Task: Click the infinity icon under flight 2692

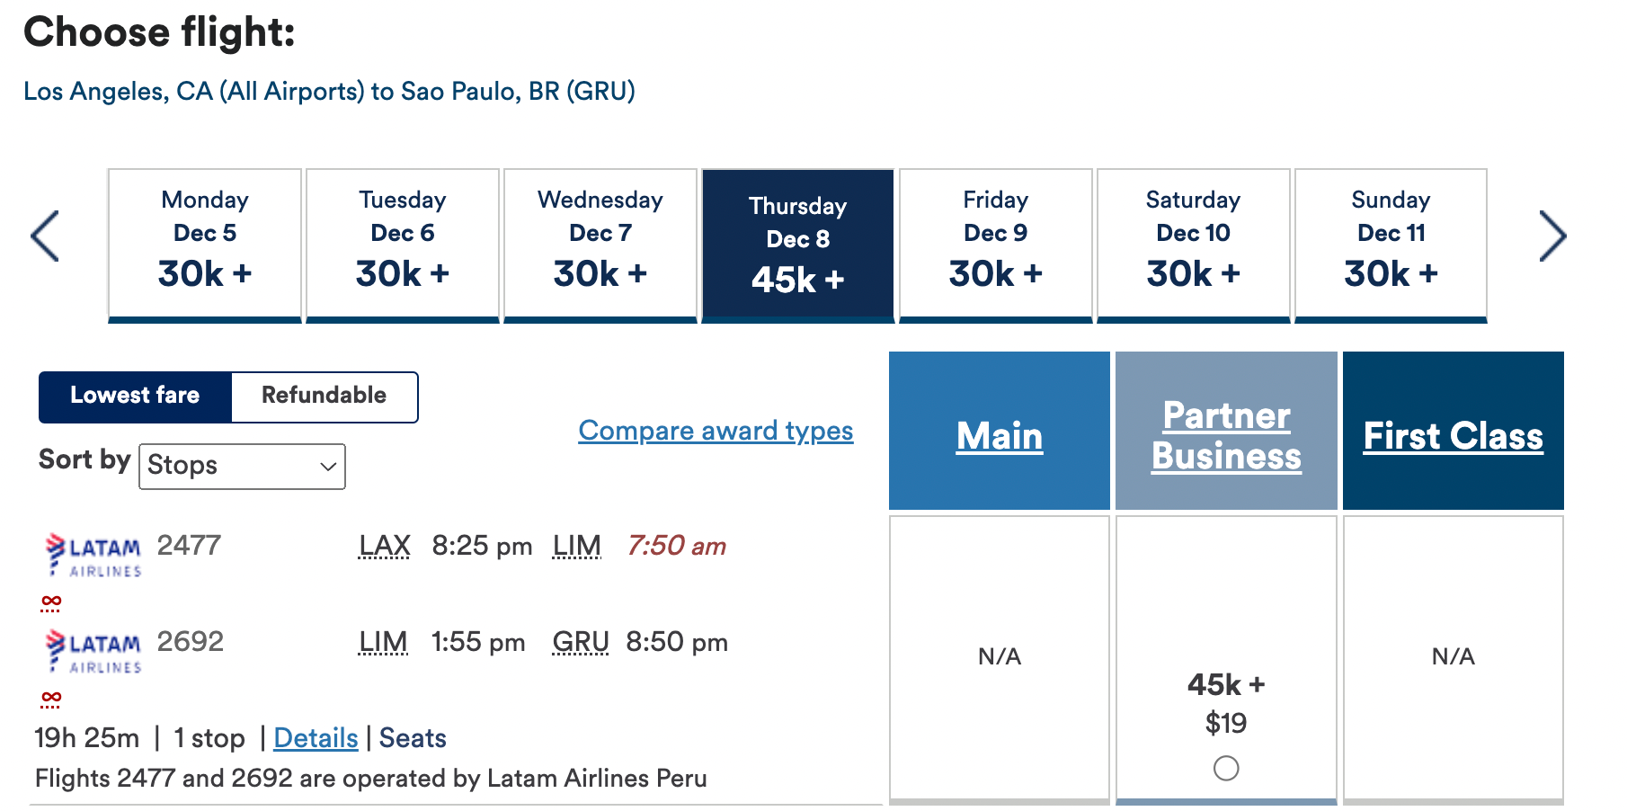Action: (51, 699)
